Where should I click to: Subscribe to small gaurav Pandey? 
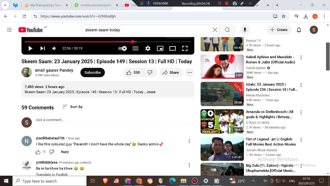93,73
